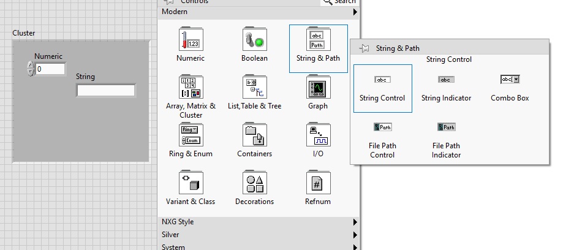Click the Search button in Controls palette
This screenshot has height=250, width=574.
pos(339,2)
